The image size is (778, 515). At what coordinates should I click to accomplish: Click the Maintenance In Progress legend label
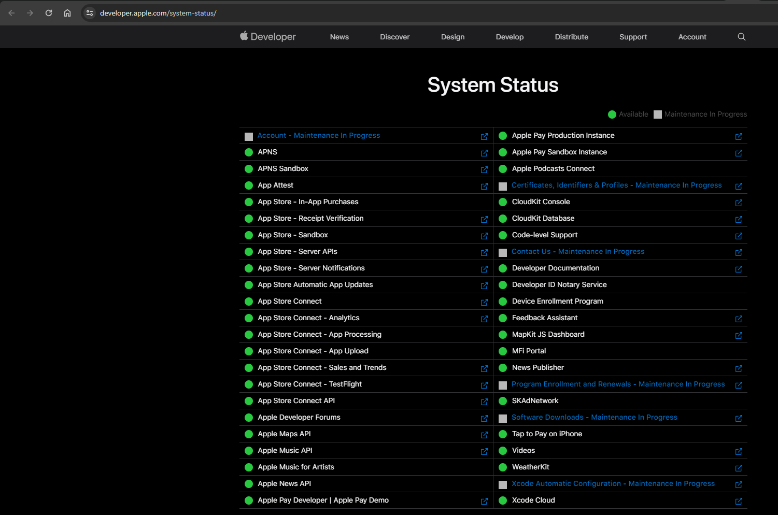click(x=705, y=114)
